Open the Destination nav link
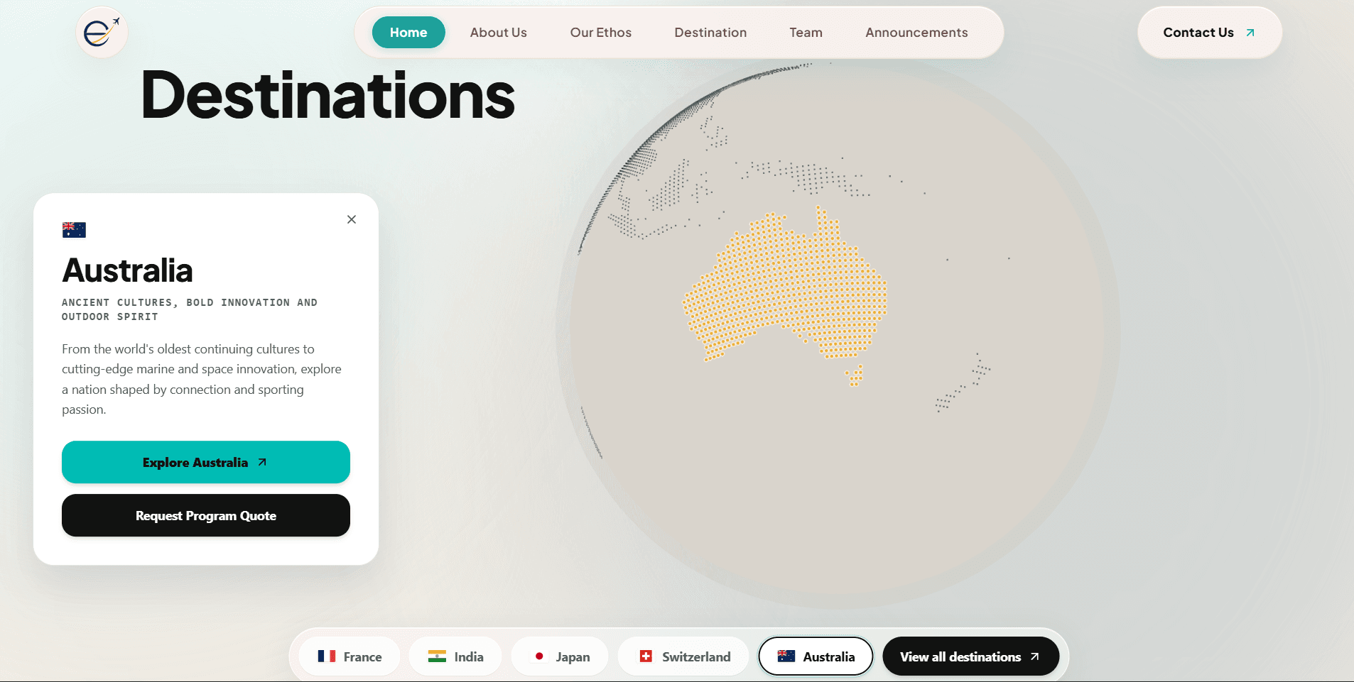The image size is (1354, 682). (x=710, y=33)
